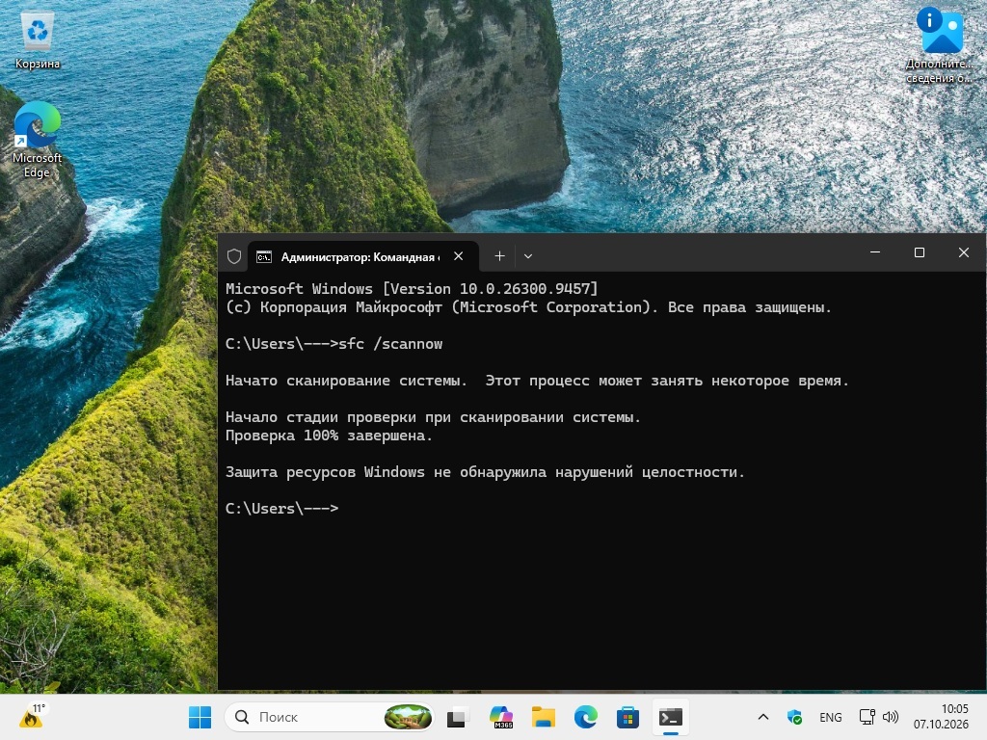
Task: Click the taskbar search field 'Поиск'
Action: [330, 717]
